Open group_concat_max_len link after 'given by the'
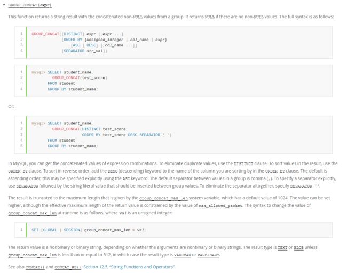Screen dimensions: 347x273 [163, 198]
